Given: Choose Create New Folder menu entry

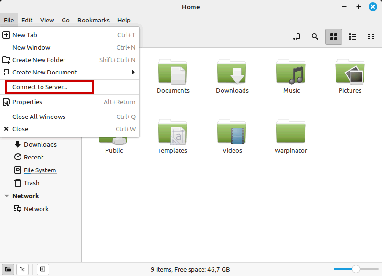Looking at the screenshot, I should [x=70, y=60].
